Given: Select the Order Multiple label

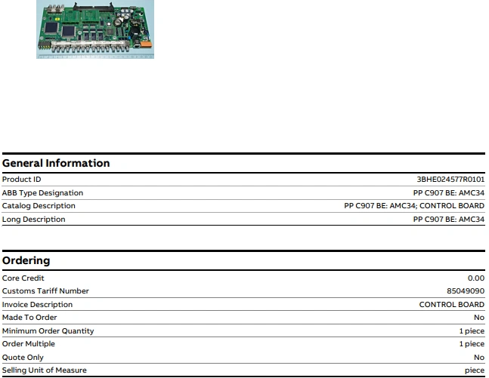Looking at the screenshot, I should click(x=28, y=344).
